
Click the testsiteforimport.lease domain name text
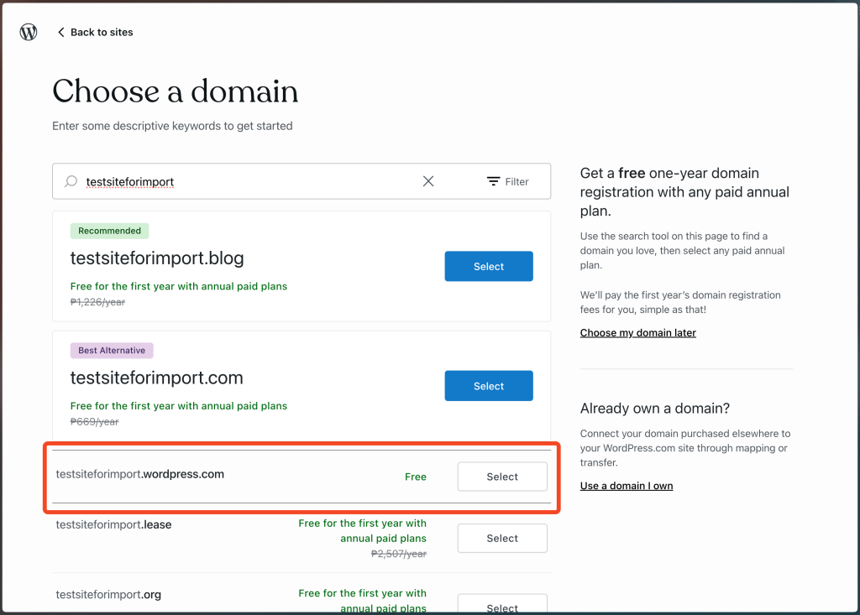coord(113,524)
